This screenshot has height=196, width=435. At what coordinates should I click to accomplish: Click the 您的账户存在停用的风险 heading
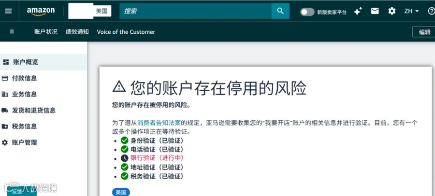[218, 87]
